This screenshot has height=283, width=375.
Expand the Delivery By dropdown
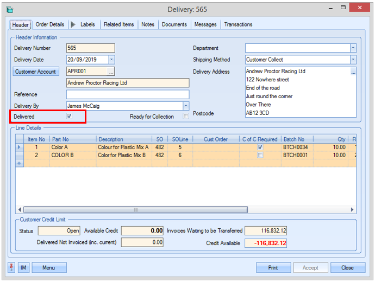coord(185,106)
